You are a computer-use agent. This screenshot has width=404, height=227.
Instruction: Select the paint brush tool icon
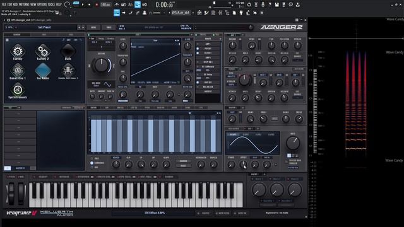point(131,13)
